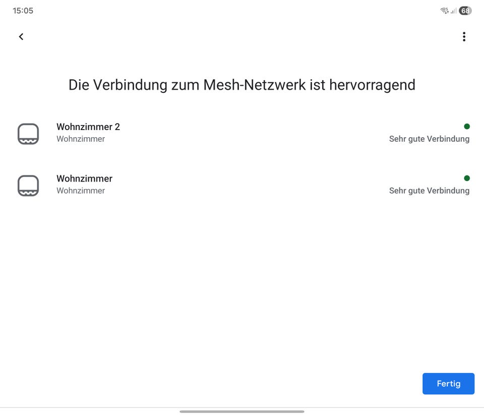Open the three-dot overflow menu
Screen dimensions: 484x416
[464, 36]
